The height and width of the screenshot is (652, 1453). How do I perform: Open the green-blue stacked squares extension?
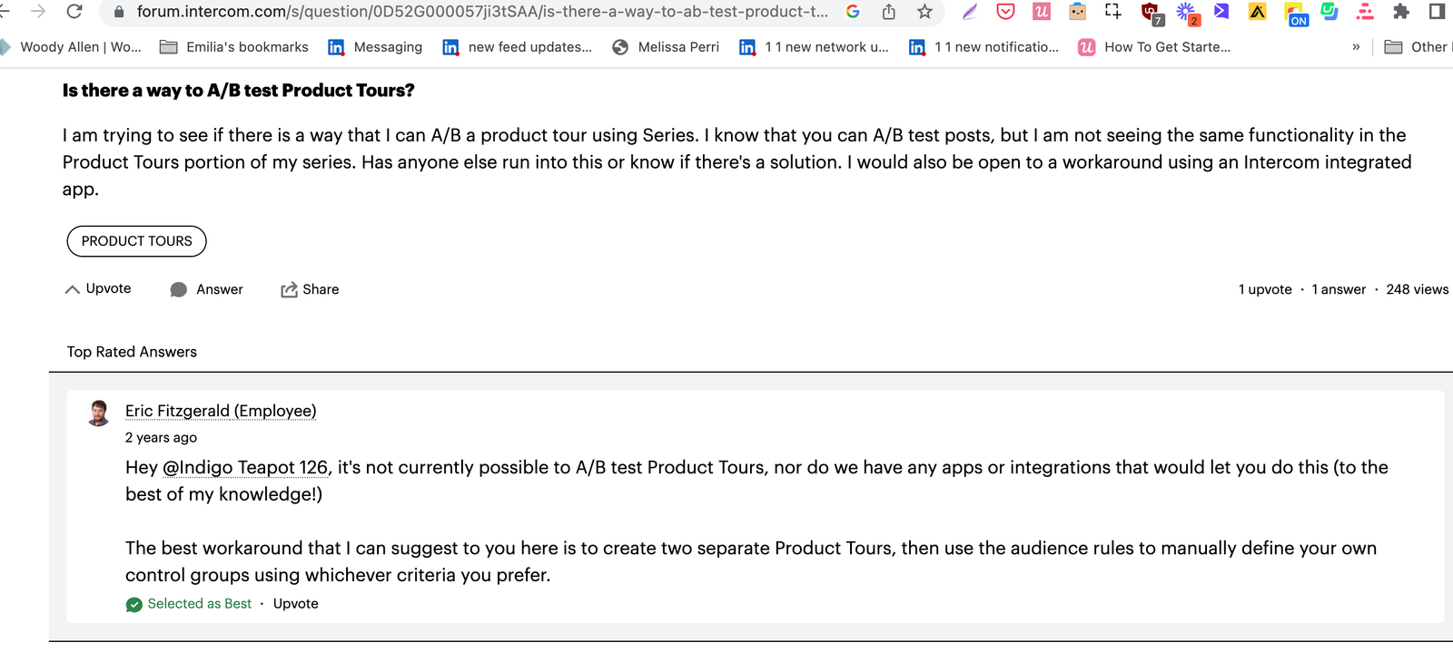pos(1329,12)
